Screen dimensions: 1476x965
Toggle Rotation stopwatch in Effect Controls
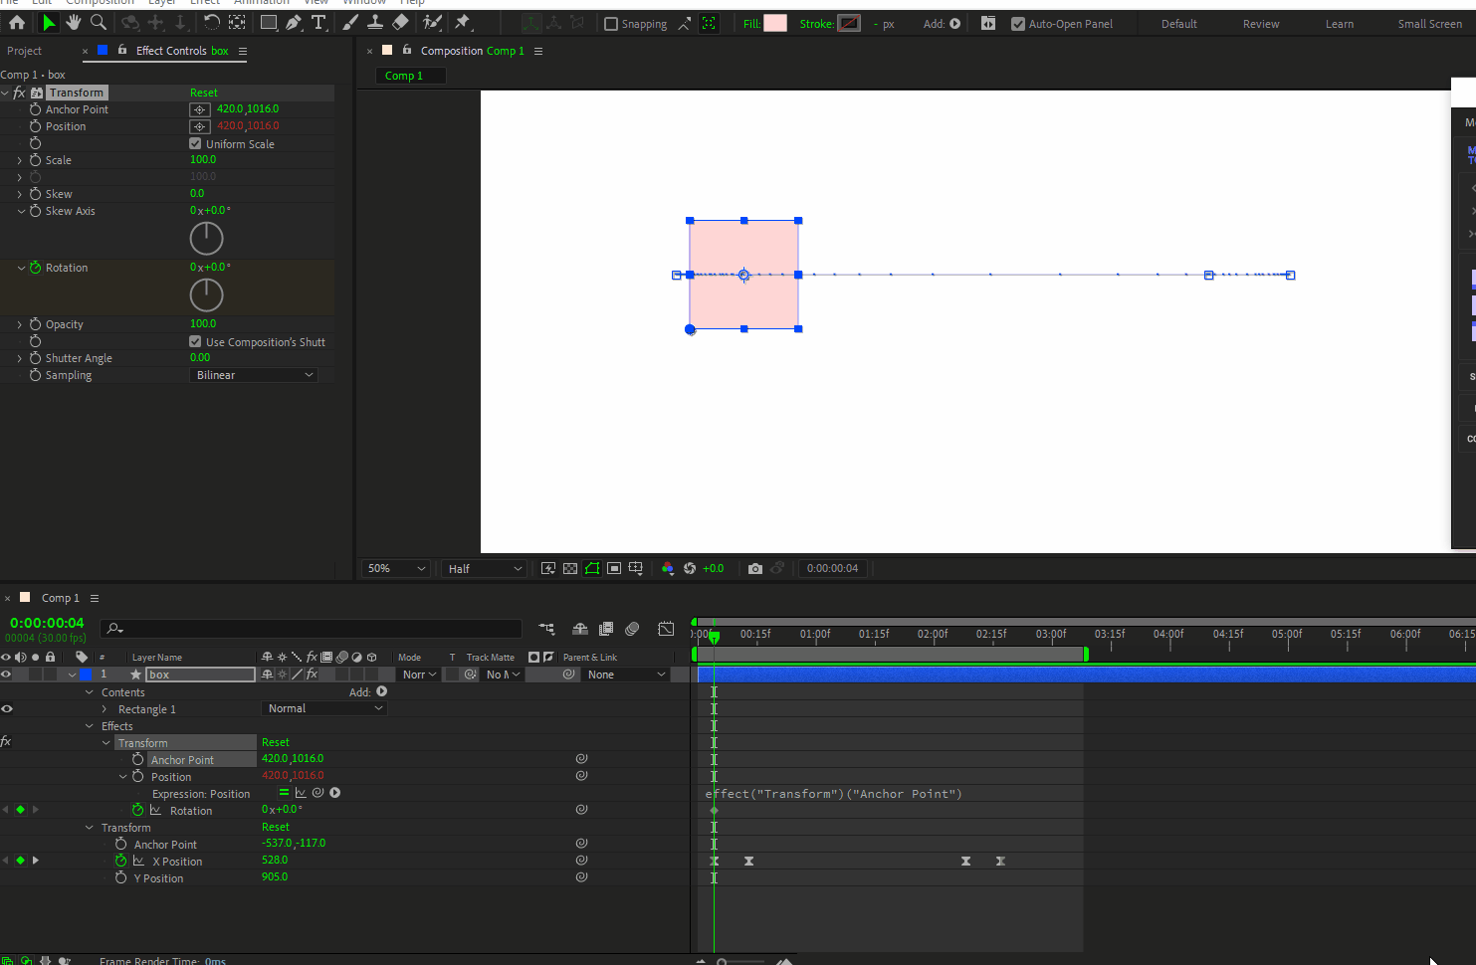coord(36,268)
